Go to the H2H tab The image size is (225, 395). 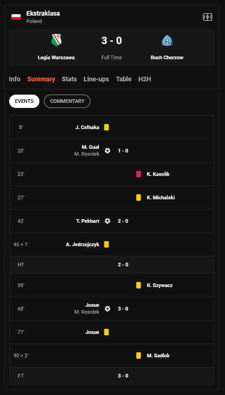144,79
